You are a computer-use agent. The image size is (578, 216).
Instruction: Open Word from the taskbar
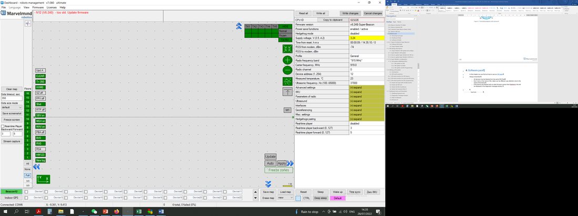point(161,212)
